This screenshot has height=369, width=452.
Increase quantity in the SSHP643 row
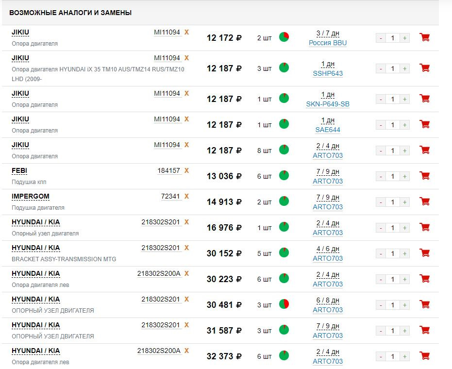(x=405, y=68)
